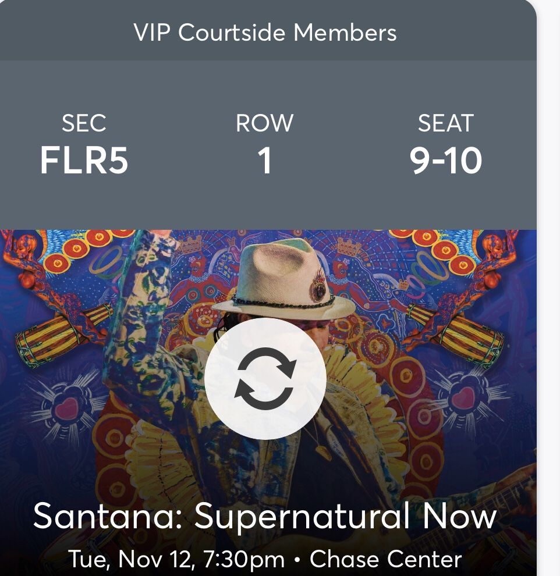
Task: Tap the circular refresh arrows icon
Action: pos(265,378)
